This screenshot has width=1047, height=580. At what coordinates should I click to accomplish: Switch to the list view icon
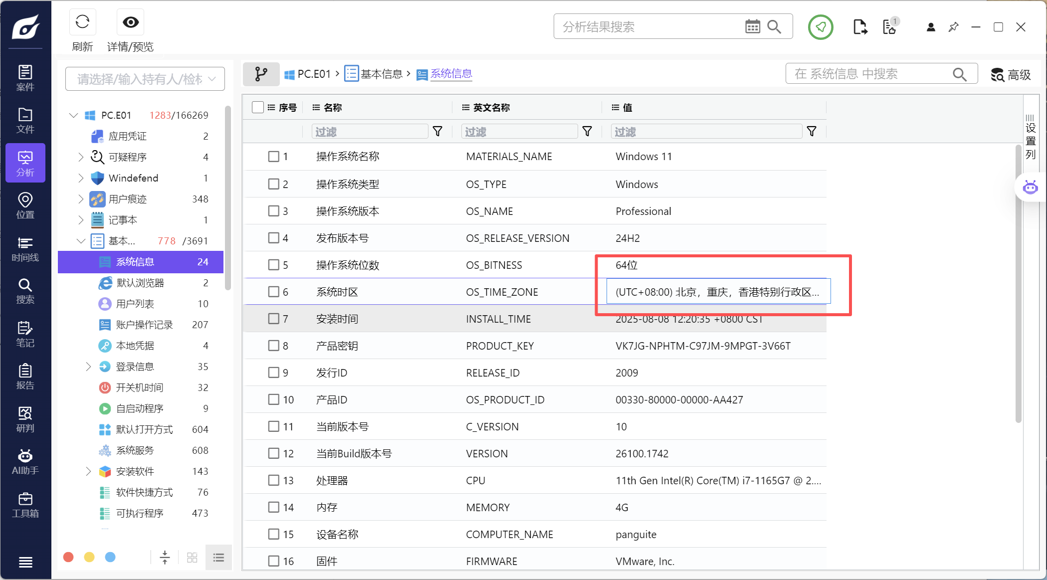click(218, 557)
